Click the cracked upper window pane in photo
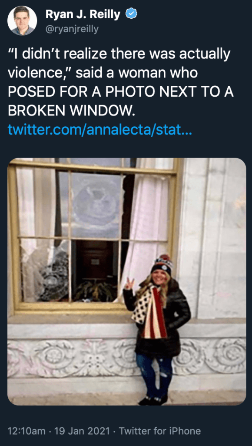Screen dimensions: 252x446 coord(96,205)
